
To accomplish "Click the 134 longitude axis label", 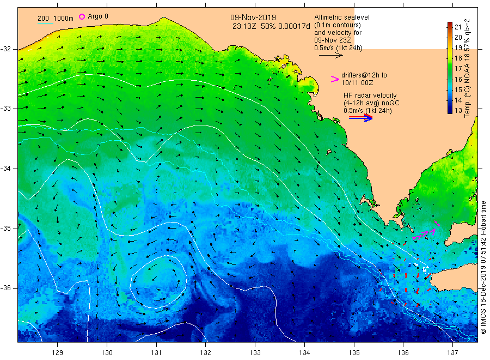I will point(304,353).
